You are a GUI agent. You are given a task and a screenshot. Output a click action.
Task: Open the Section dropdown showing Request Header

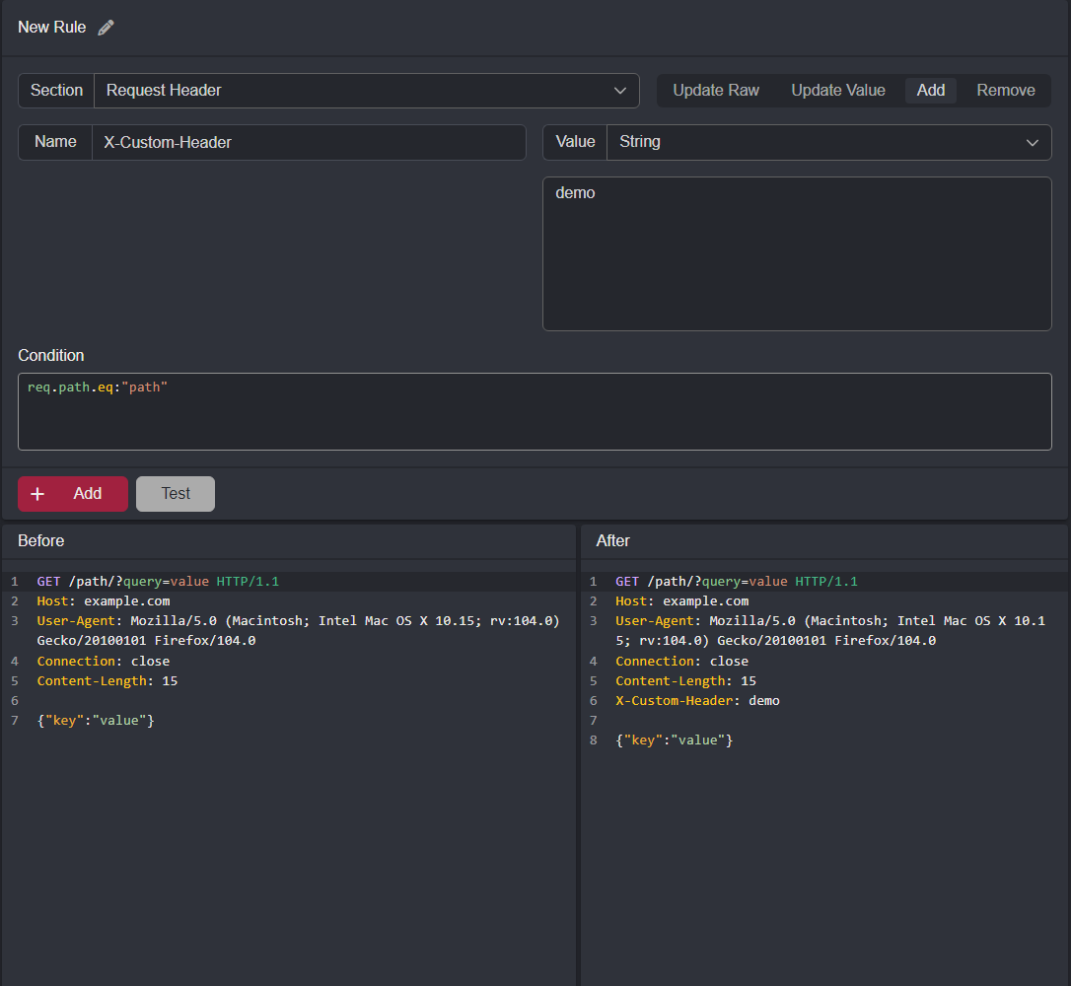(366, 91)
